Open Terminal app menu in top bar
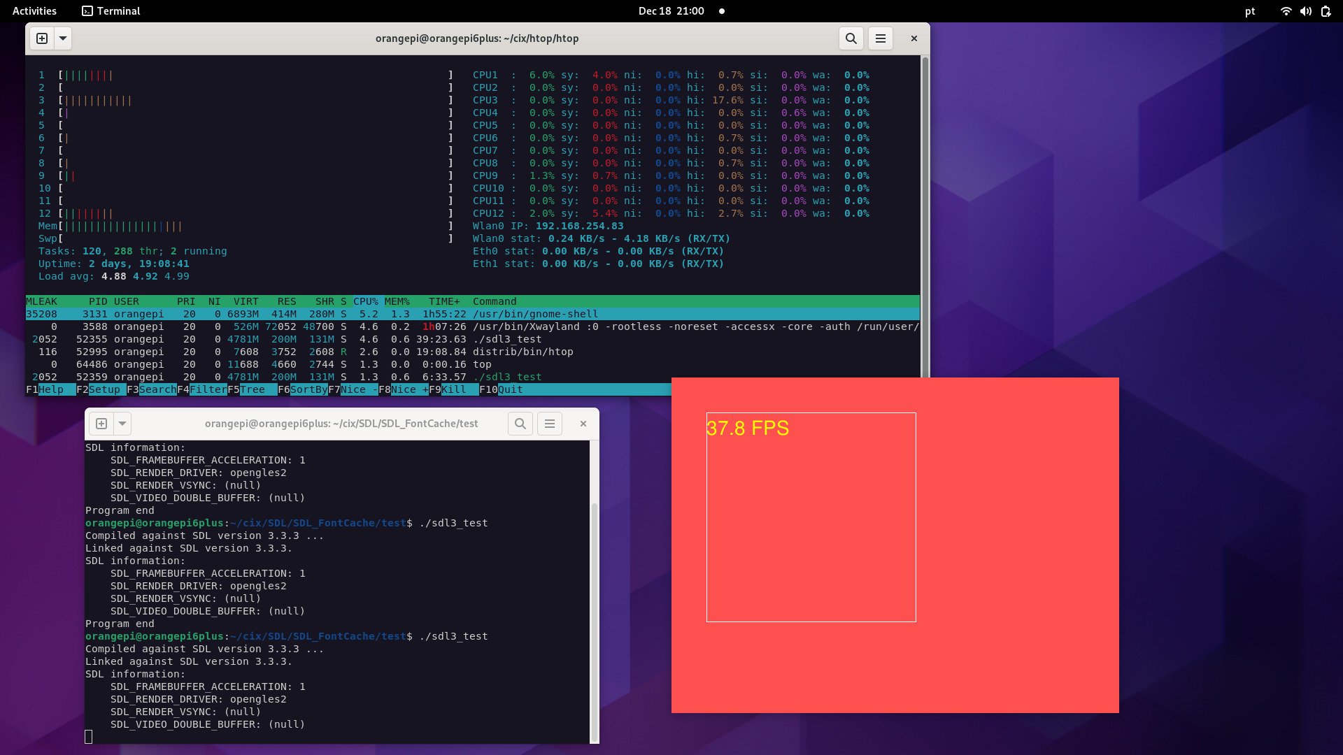 (x=111, y=11)
